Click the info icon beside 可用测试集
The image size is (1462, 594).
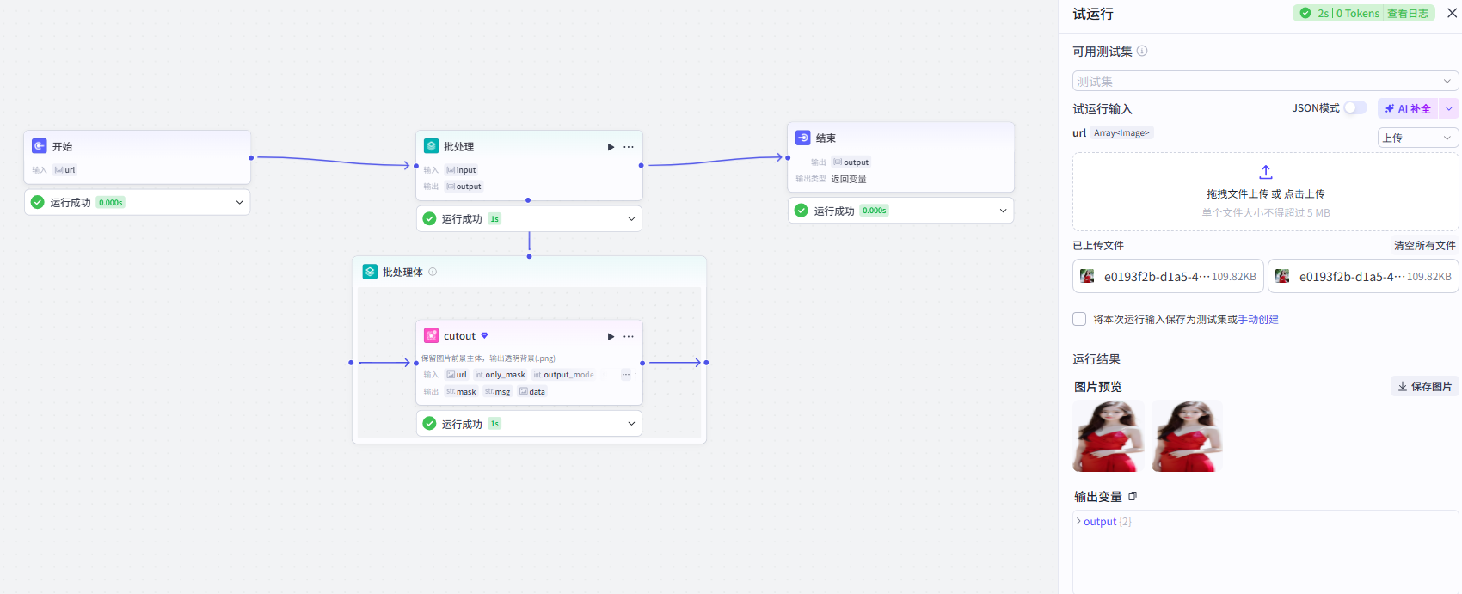pos(1142,51)
